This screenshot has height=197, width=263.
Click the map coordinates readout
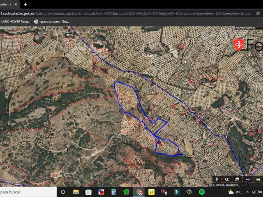click(226, 185)
